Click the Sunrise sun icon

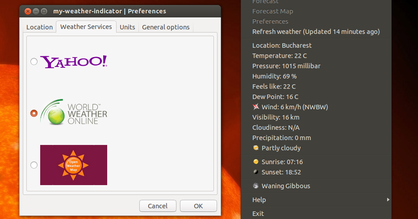(x=256, y=161)
